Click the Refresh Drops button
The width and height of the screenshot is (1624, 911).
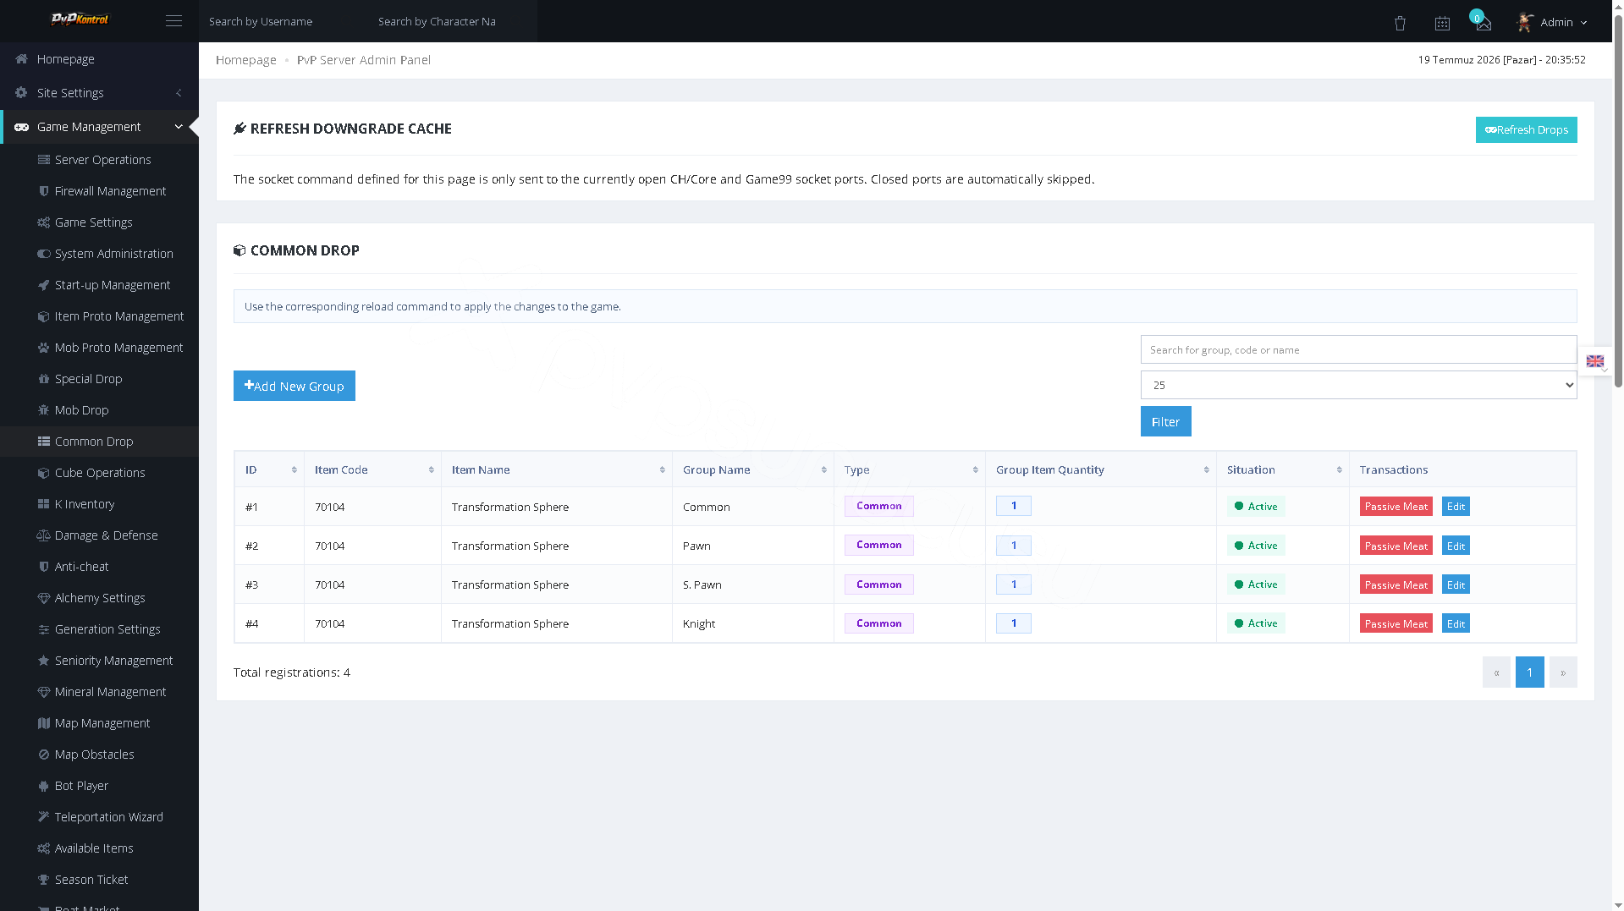1526,129
